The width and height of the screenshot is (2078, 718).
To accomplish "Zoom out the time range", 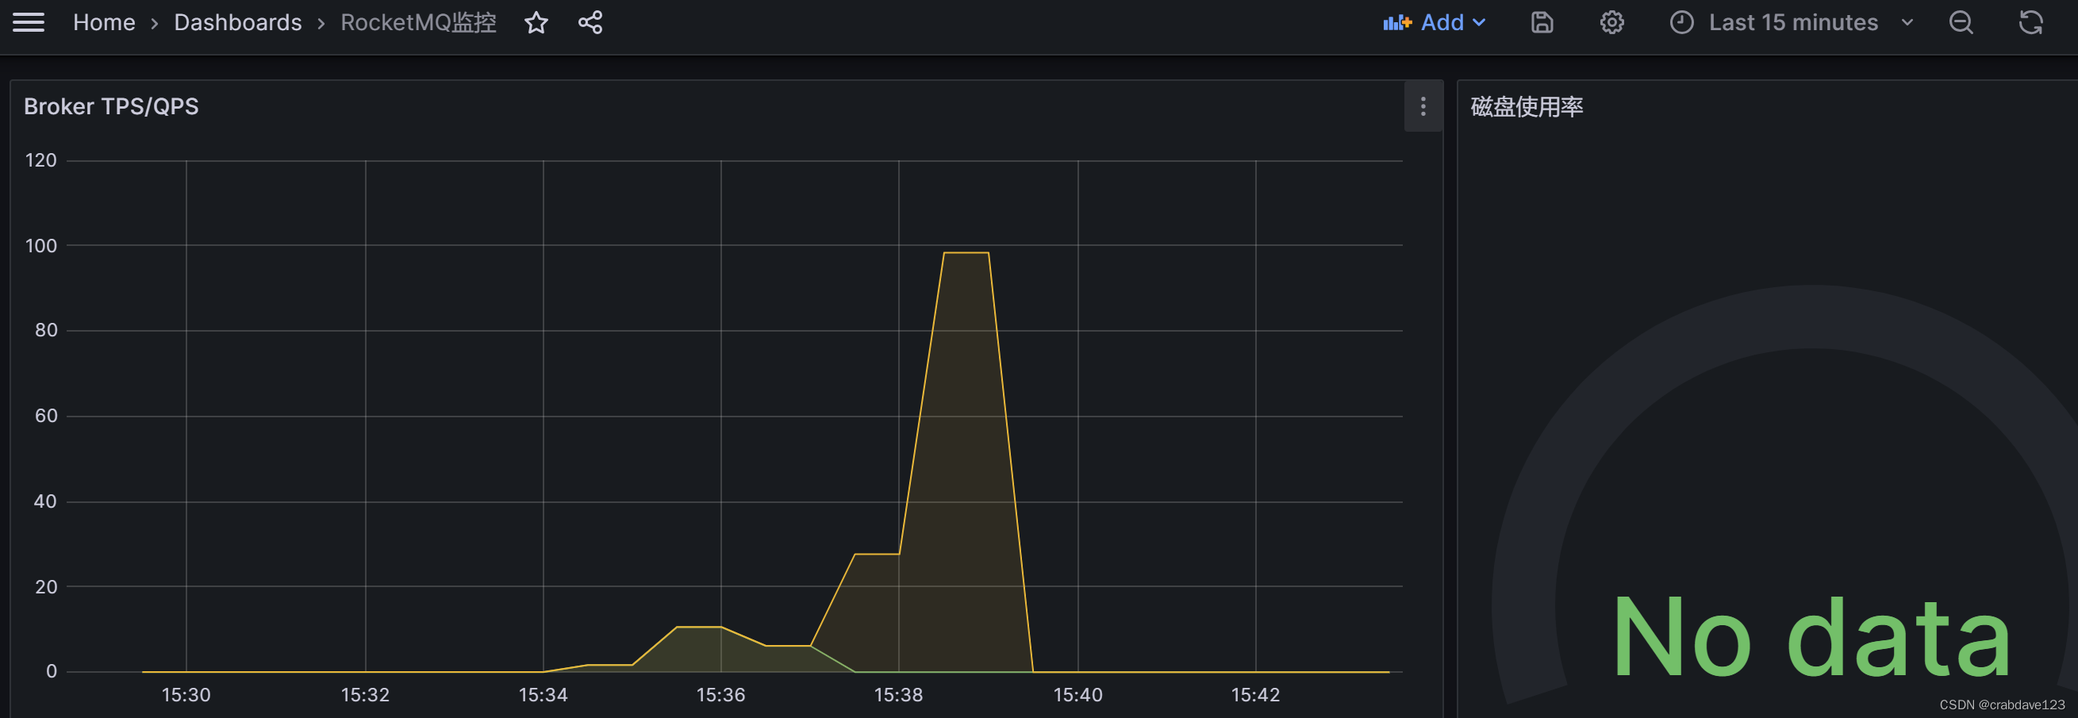I will click(1961, 22).
